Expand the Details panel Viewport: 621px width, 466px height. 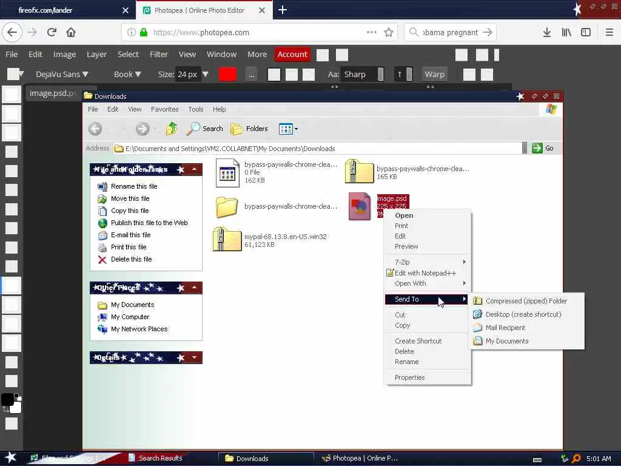[x=195, y=357]
